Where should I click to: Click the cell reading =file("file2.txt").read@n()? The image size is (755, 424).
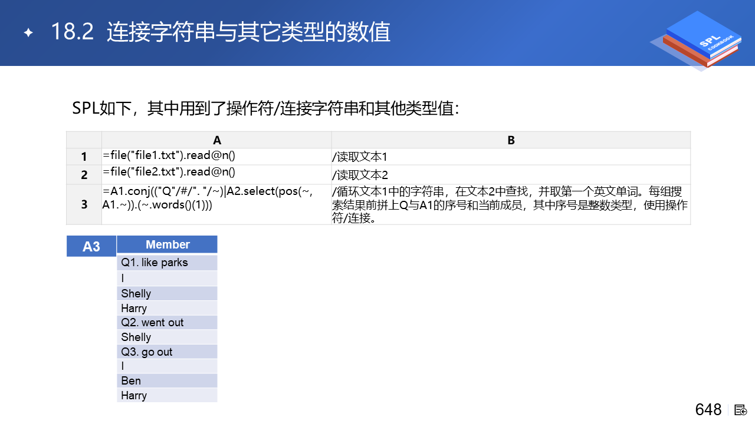pyautogui.click(x=216, y=175)
